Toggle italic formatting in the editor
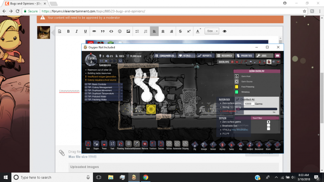324x182 pixels. (x=77, y=32)
